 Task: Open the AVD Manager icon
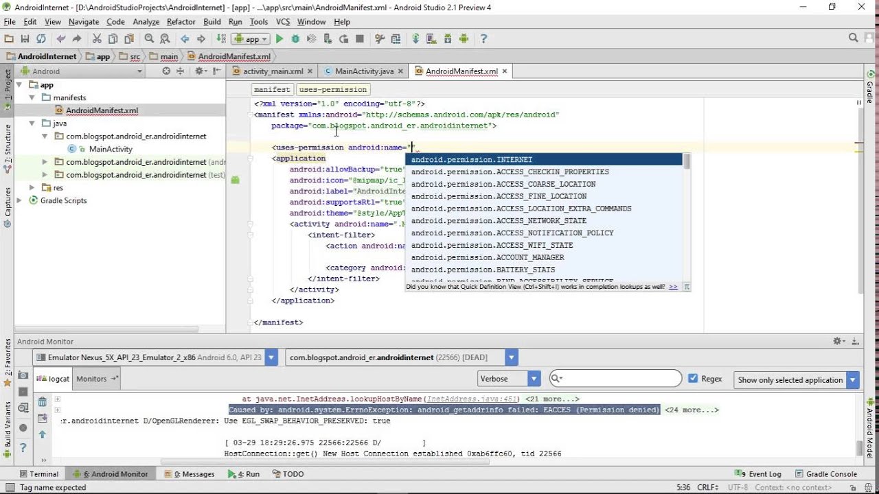click(x=432, y=39)
